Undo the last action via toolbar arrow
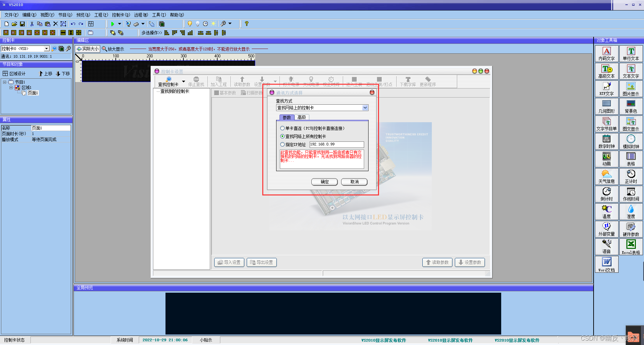The image size is (644, 345). 73,24
